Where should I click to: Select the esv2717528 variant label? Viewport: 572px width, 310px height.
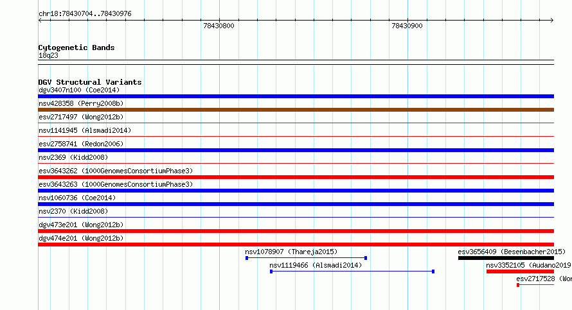click(544, 279)
